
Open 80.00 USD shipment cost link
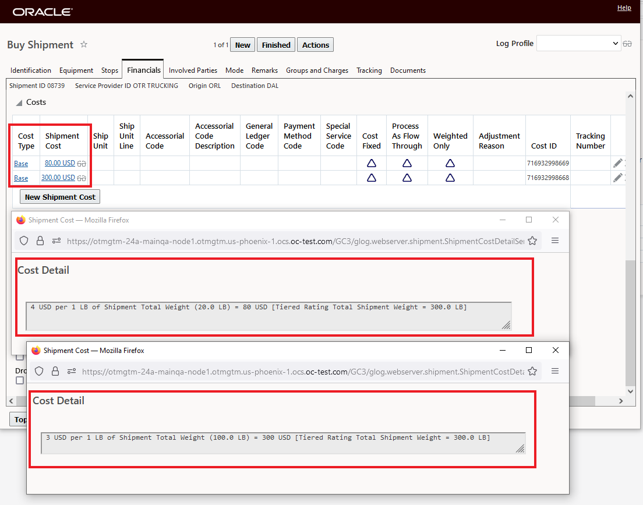[60, 163]
